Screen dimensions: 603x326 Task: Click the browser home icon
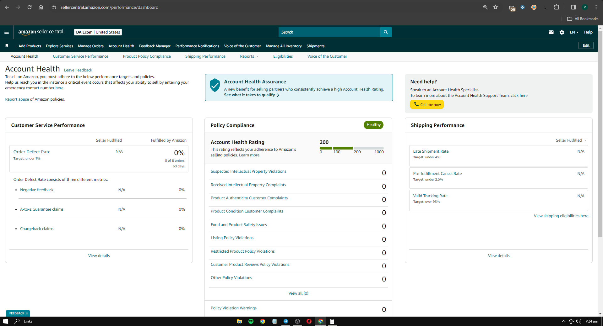coord(41,7)
